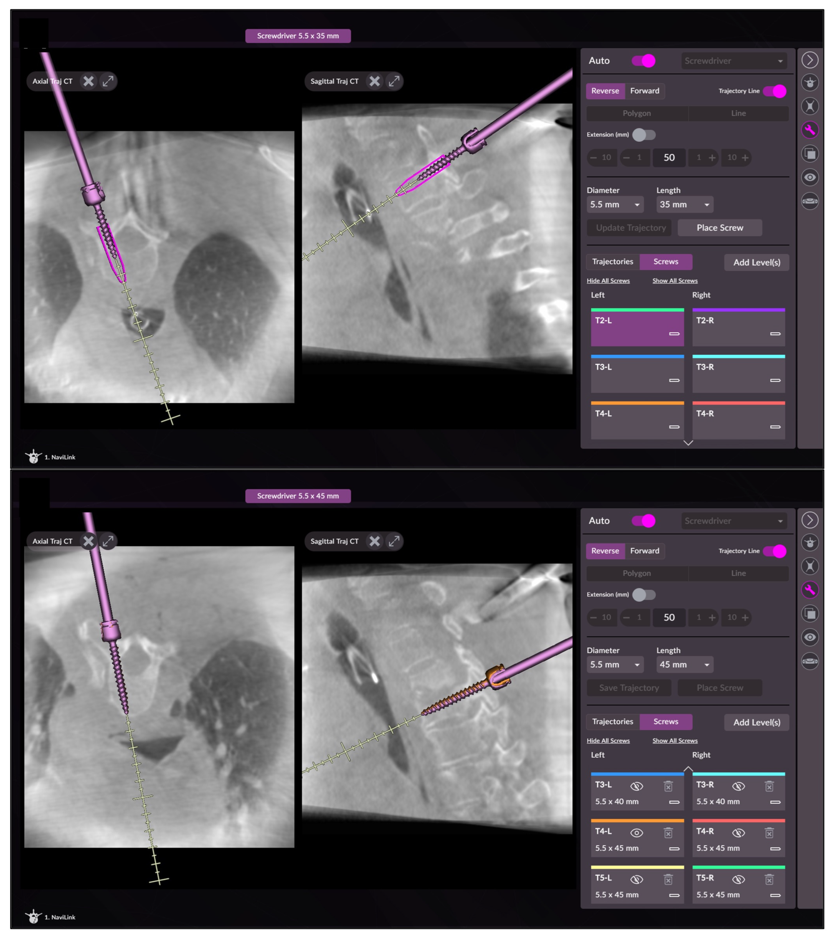Delete the T5-R 5.5 x 45 mm screw
This screenshot has width=834, height=942.
tap(769, 880)
